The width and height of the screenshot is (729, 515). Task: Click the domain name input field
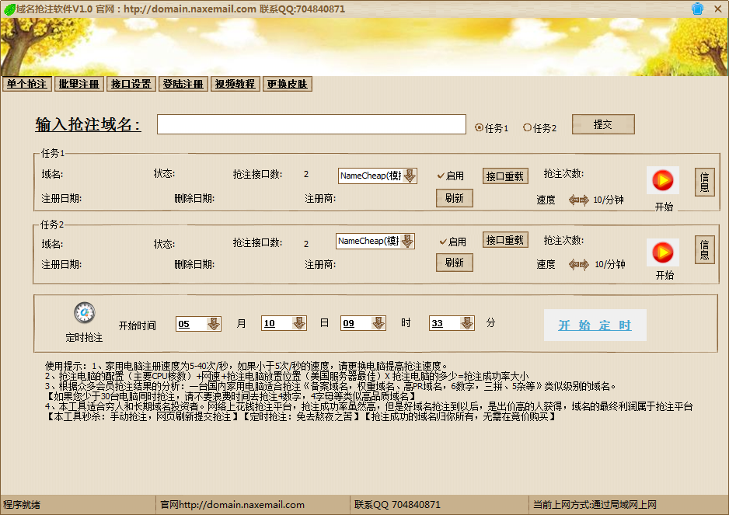pos(312,124)
